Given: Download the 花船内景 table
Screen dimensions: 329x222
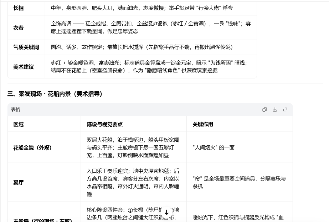Looking at the screenshot, I should (275, 110).
